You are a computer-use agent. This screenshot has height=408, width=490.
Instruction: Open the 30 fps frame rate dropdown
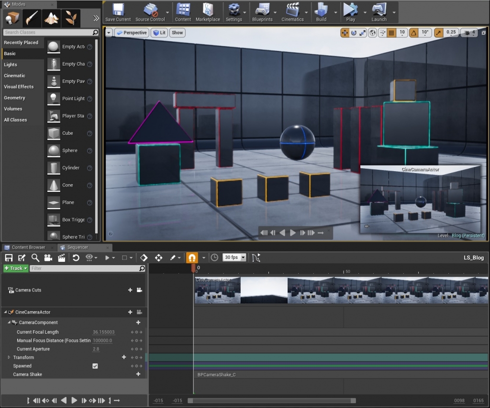tap(233, 257)
